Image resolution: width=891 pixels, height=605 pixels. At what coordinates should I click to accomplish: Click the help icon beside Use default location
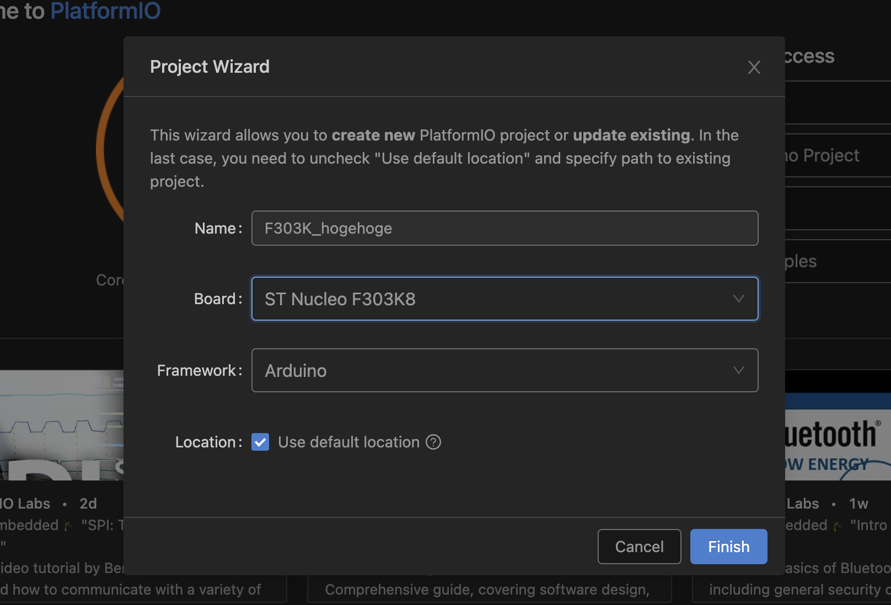[433, 442]
